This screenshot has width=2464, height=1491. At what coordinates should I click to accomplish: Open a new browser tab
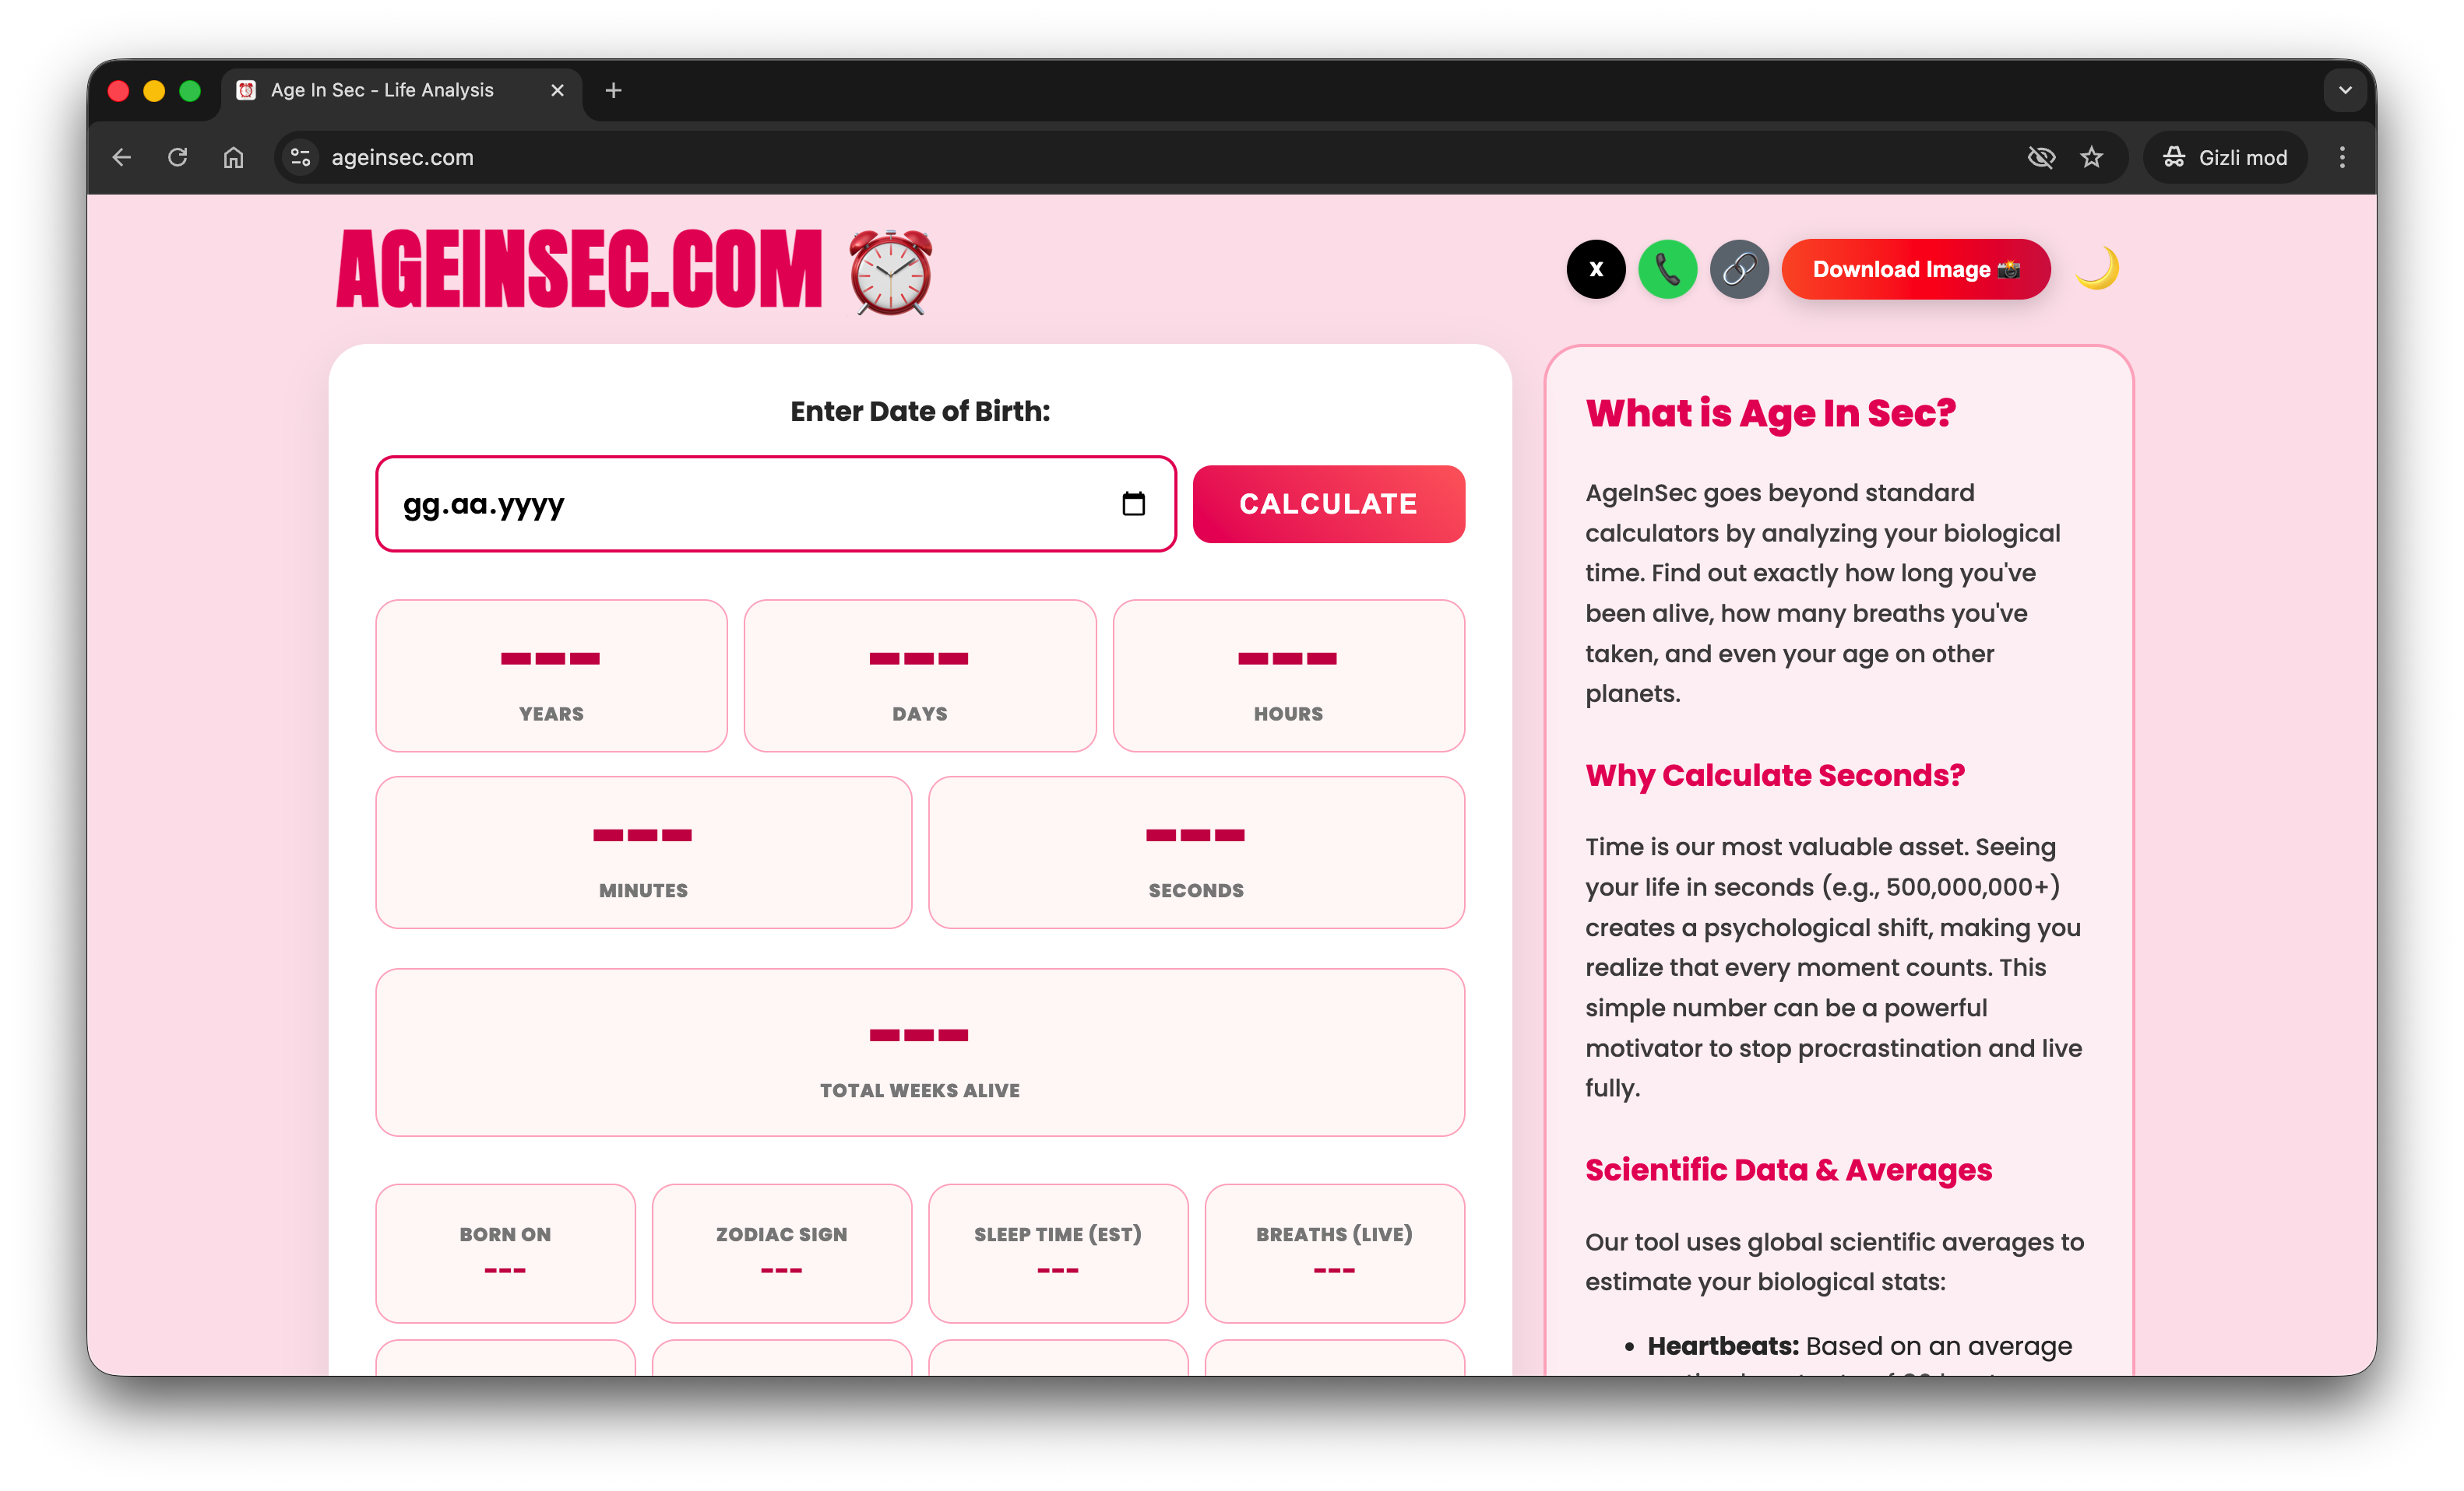click(x=613, y=90)
